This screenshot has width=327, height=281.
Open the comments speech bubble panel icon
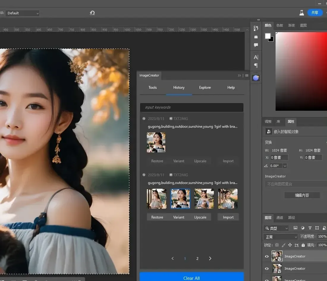[x=256, y=45]
